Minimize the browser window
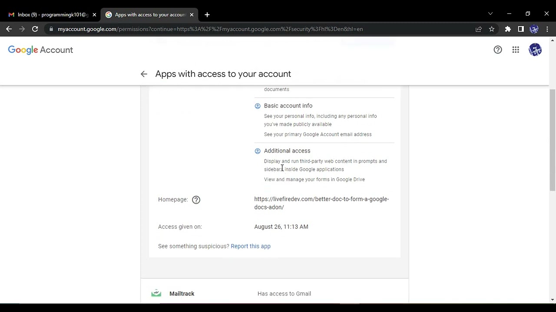 [x=509, y=14]
